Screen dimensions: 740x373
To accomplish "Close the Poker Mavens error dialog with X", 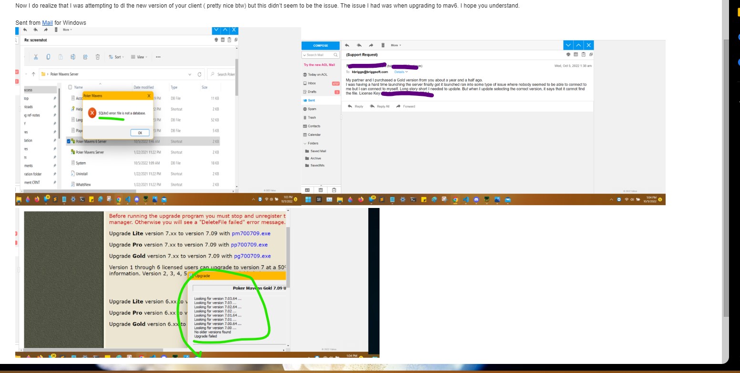I will pyautogui.click(x=149, y=95).
